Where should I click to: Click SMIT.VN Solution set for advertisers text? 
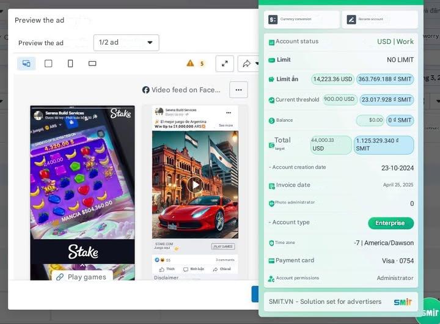tap(325, 301)
